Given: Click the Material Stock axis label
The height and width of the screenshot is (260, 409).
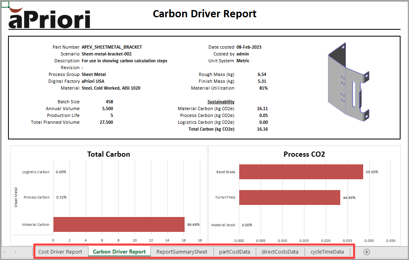Looking at the screenshot, I should click(x=223, y=225).
